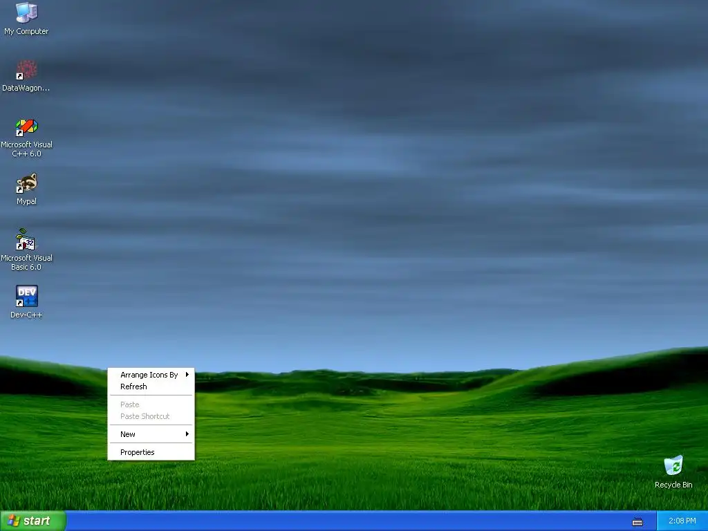708x531 pixels.
Task: Open the Start menu
Action: [x=32, y=521]
